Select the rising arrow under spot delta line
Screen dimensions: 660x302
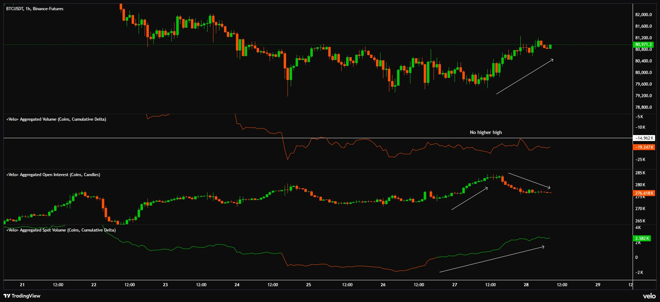pos(492,259)
